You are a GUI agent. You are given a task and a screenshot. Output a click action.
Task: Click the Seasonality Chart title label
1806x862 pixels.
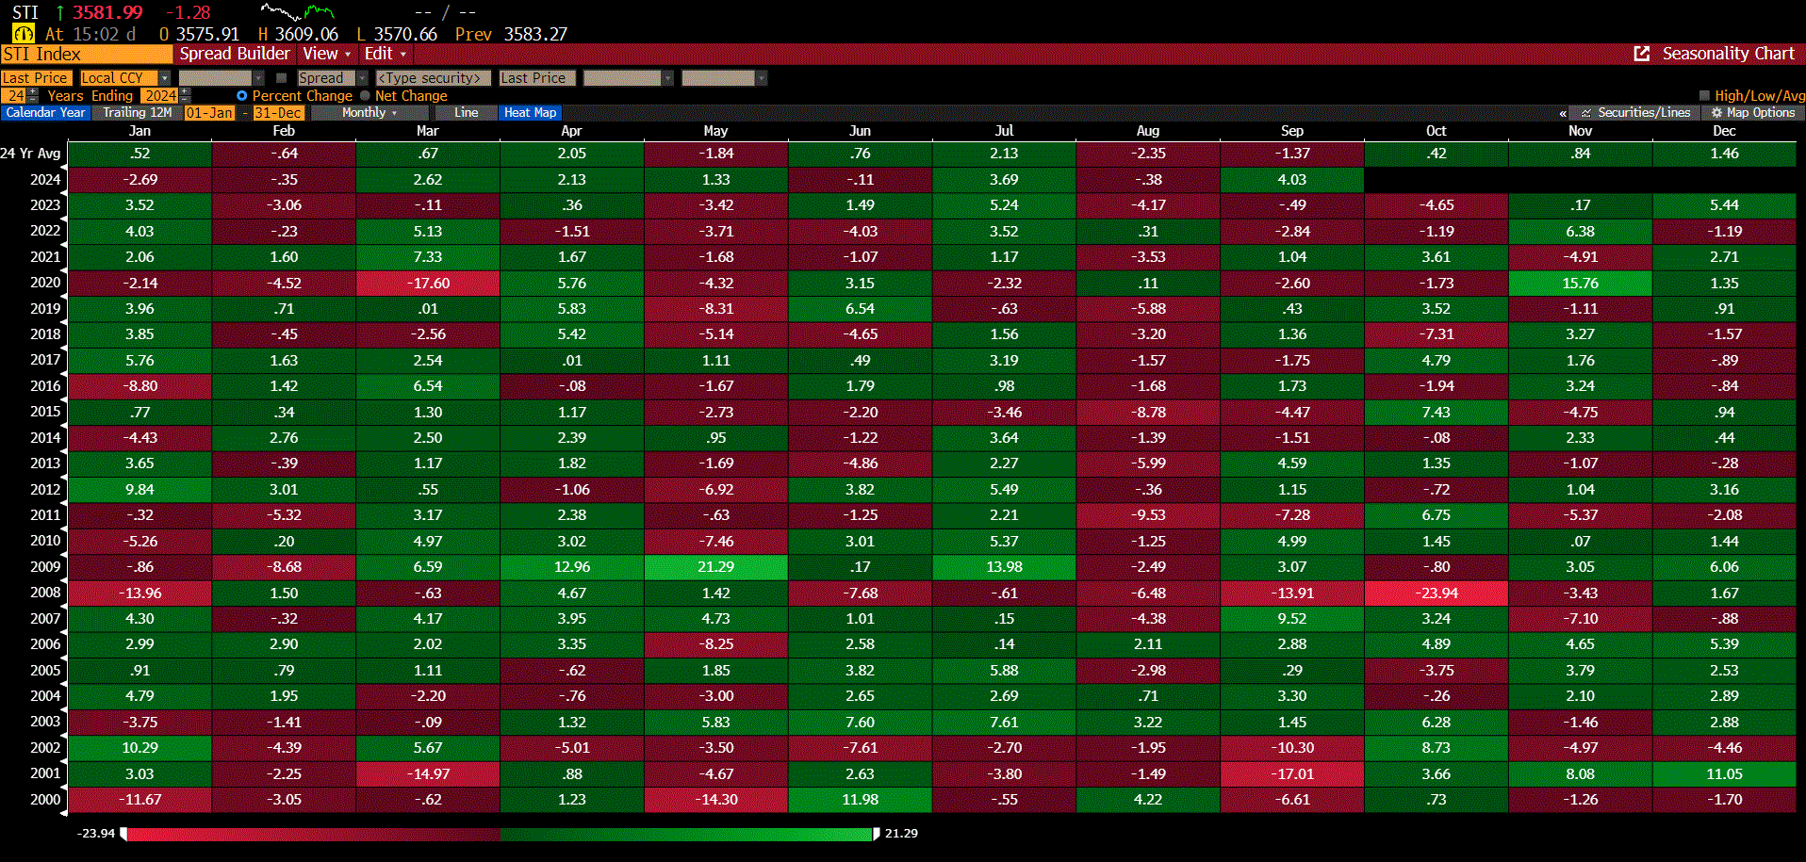coord(1728,54)
